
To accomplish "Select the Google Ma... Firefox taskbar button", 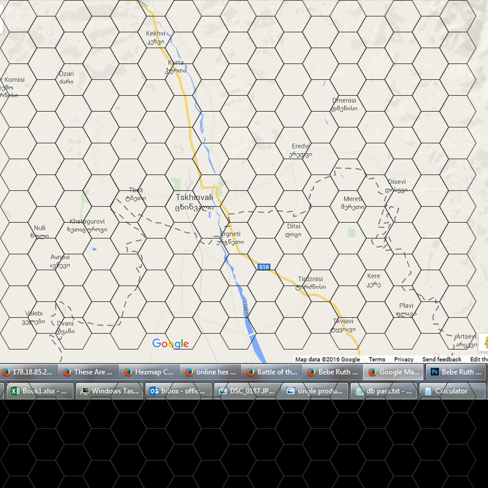I will tap(393, 372).
